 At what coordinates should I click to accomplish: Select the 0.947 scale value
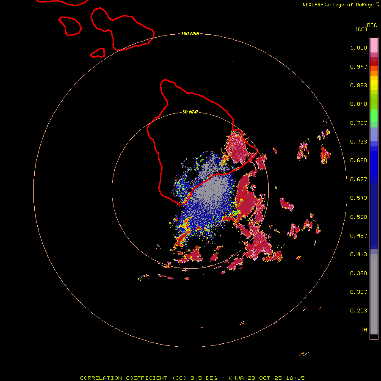click(359, 66)
